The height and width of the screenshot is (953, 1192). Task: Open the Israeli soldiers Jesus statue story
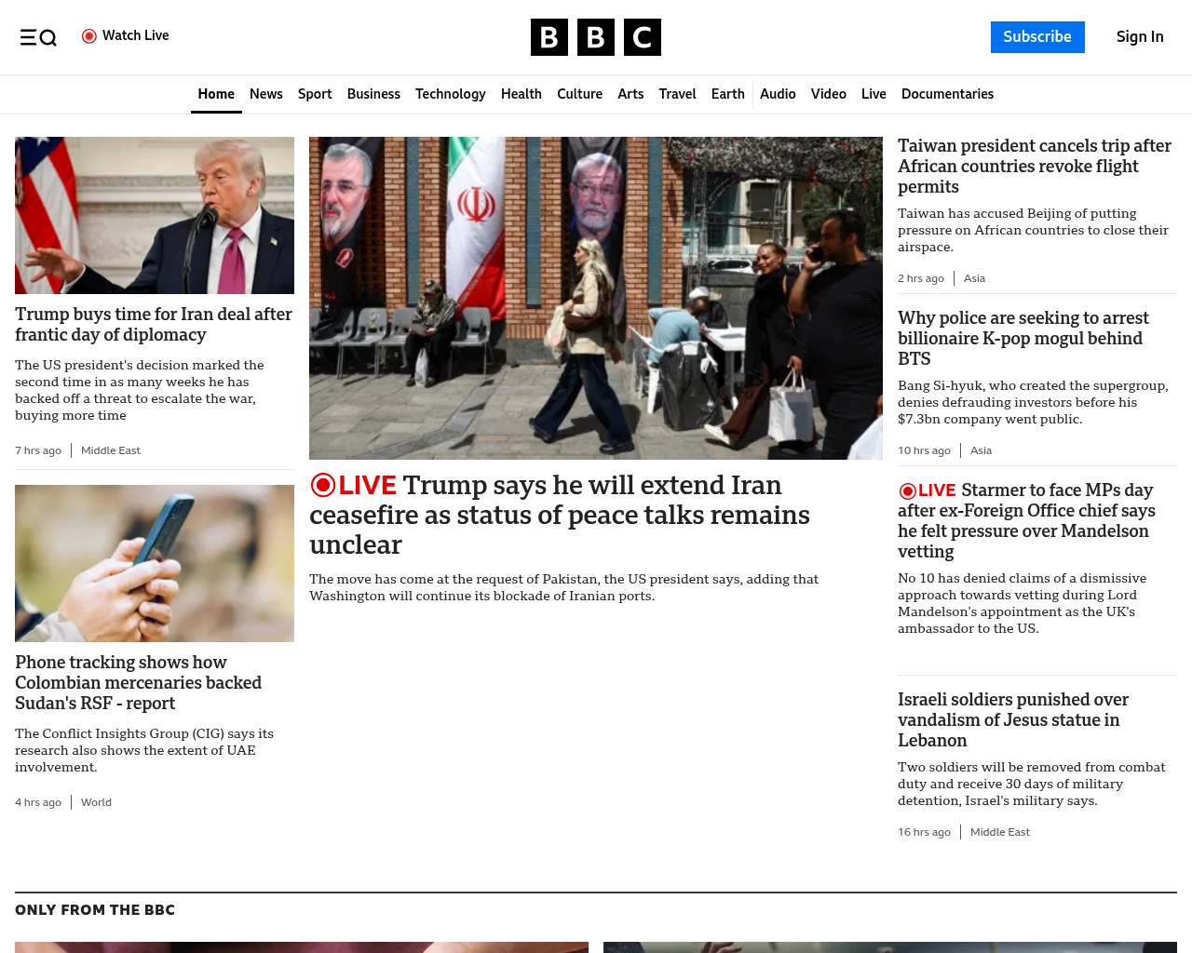tap(1013, 720)
